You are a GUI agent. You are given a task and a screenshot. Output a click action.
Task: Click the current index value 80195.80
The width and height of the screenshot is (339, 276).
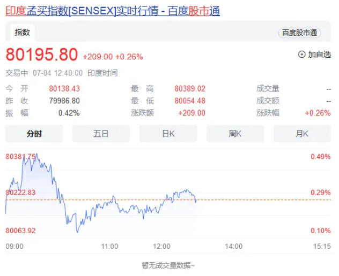point(42,55)
